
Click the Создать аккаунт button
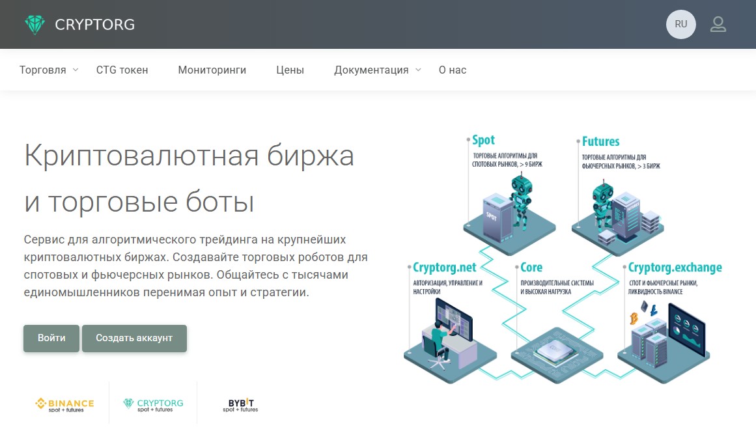click(134, 338)
